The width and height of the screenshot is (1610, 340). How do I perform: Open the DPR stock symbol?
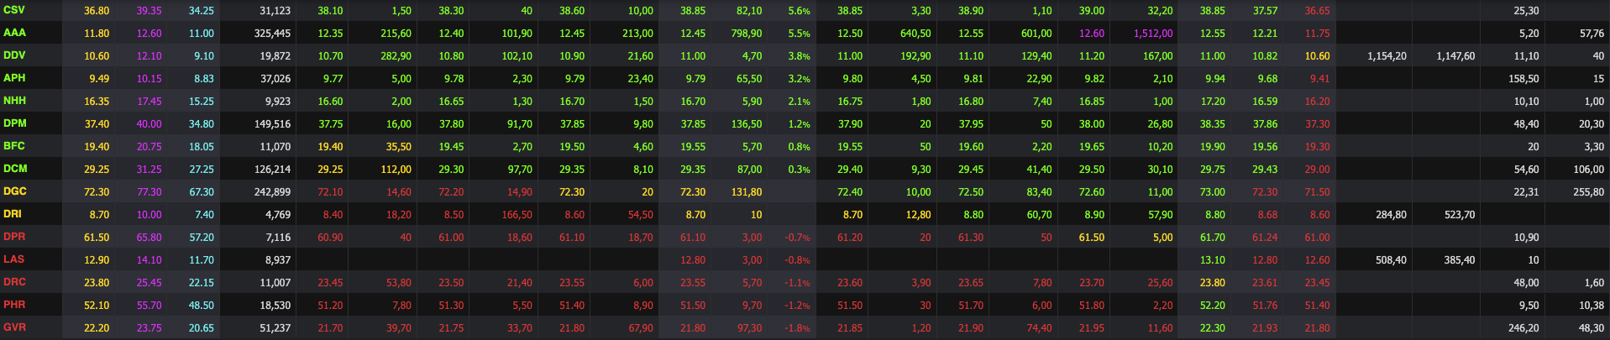[14, 237]
